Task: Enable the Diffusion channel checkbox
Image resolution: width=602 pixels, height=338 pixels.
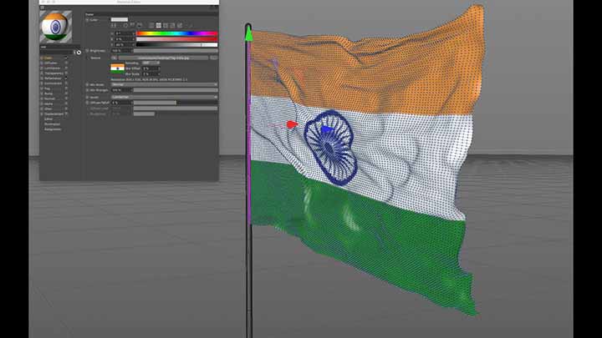Action: pos(66,63)
